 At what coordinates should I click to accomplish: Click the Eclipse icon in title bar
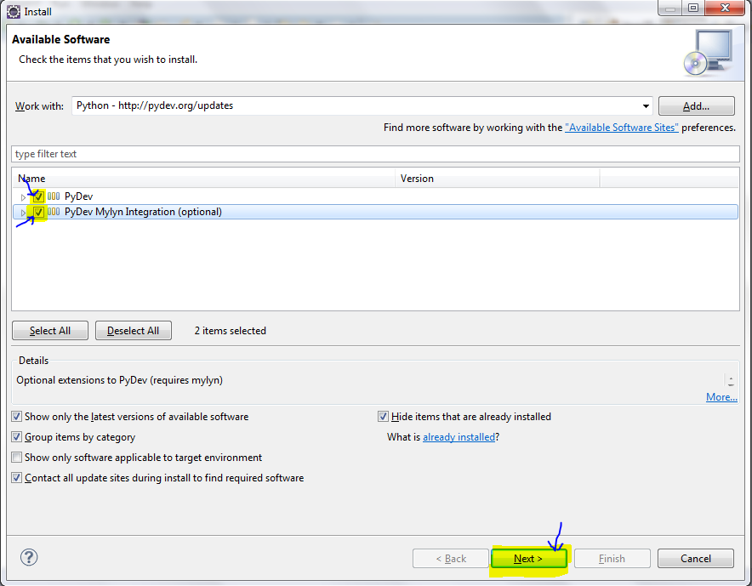14,12
